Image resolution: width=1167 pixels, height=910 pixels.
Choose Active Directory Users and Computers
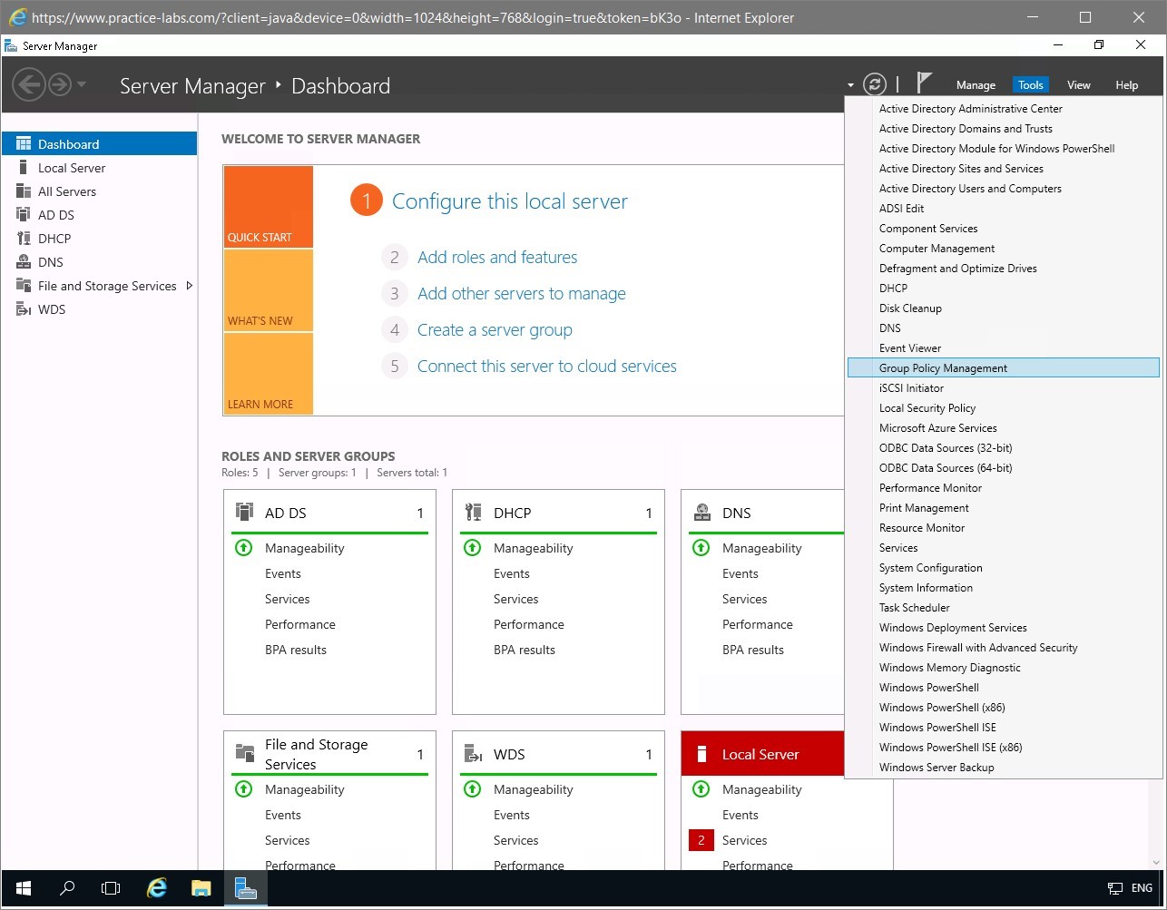(x=970, y=189)
